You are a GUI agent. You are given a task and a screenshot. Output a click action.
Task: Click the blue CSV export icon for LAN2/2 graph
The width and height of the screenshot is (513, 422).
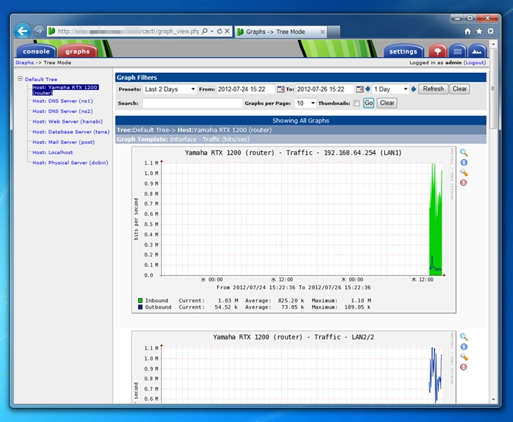(464, 347)
